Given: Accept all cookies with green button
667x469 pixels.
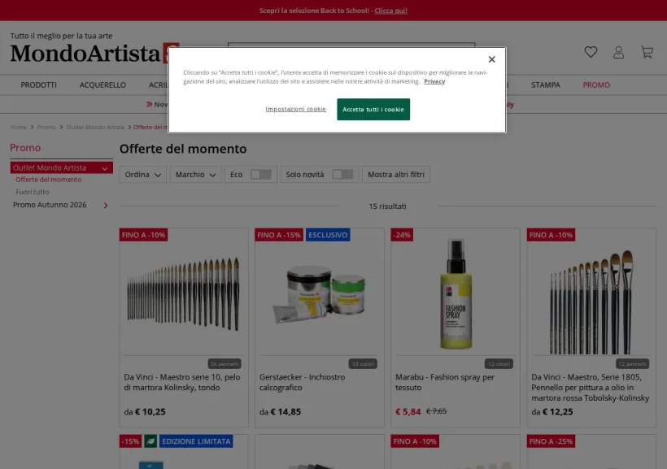Looking at the screenshot, I should (373, 109).
